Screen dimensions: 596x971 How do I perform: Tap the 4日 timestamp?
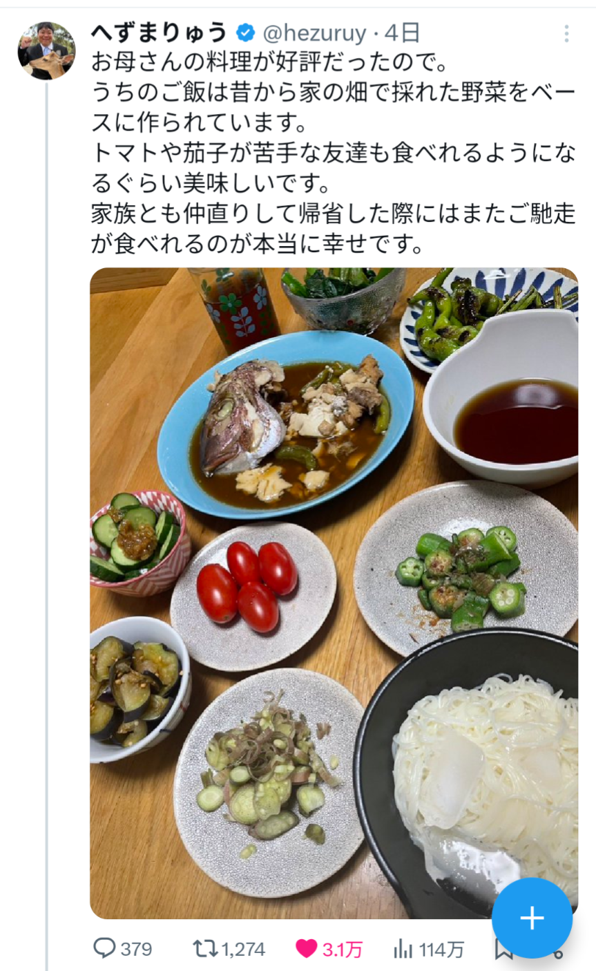pyautogui.click(x=402, y=32)
